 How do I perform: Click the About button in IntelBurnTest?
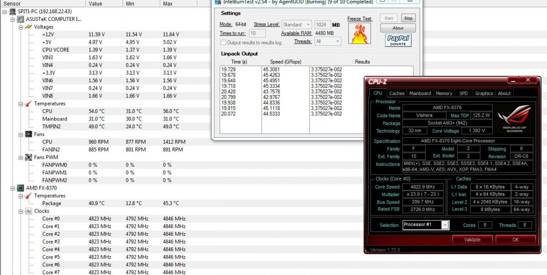(398, 28)
